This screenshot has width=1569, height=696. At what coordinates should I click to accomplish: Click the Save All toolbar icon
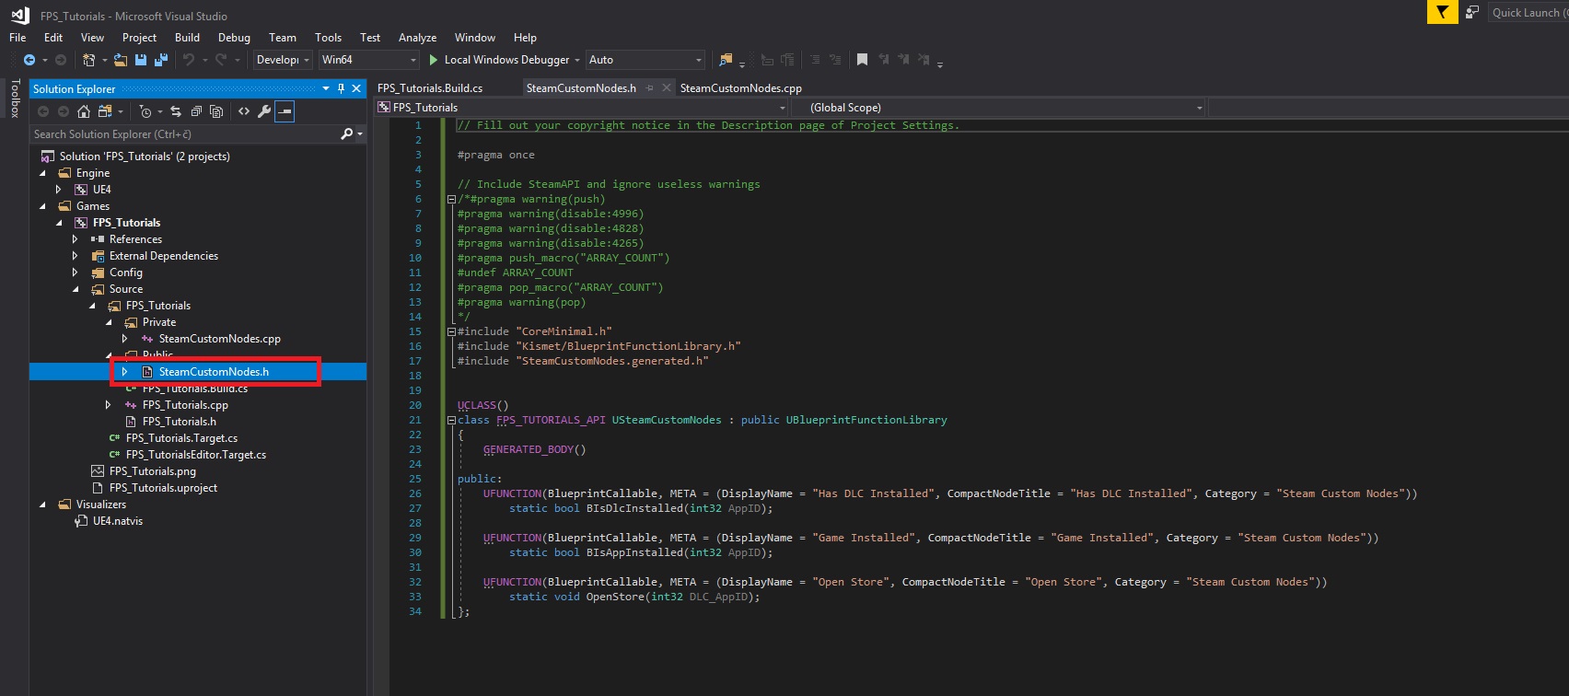pos(161,60)
